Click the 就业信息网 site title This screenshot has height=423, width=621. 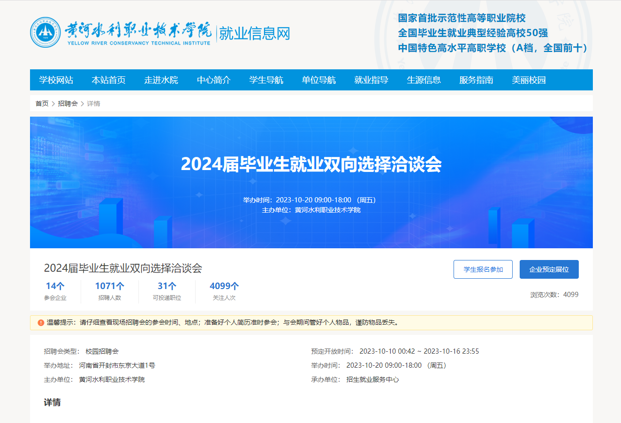click(x=254, y=33)
